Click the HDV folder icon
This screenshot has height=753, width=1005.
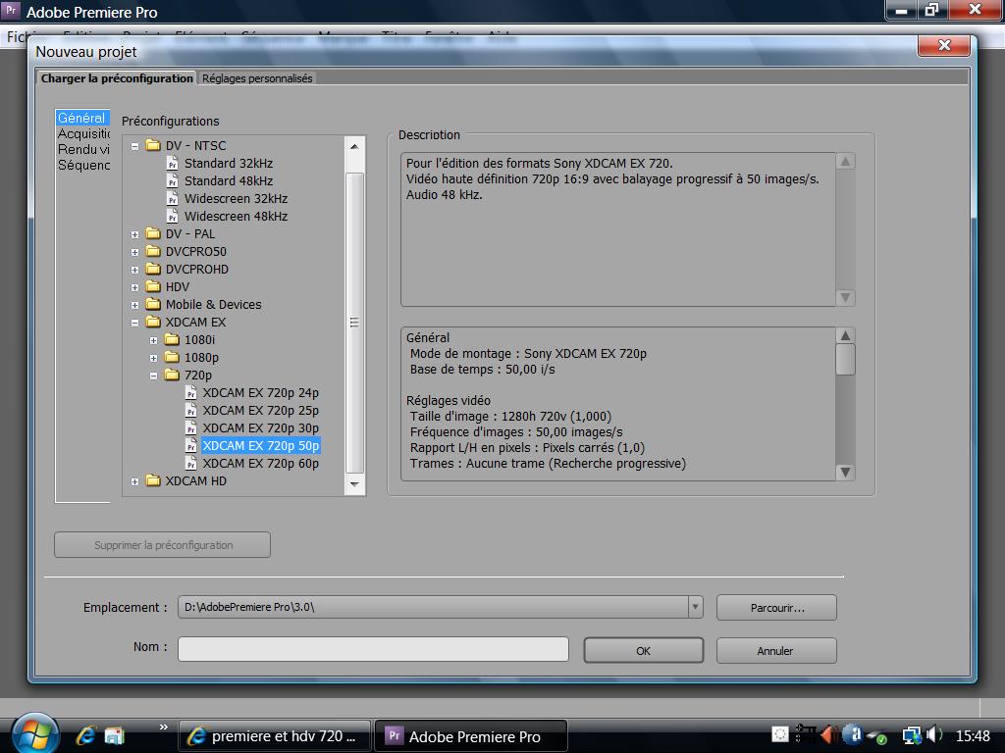tap(152, 286)
